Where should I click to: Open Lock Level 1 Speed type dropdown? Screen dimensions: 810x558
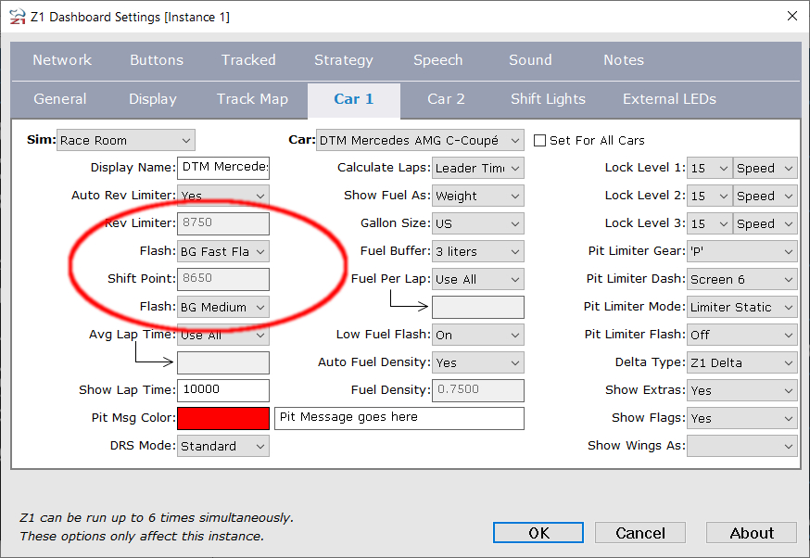coord(766,168)
